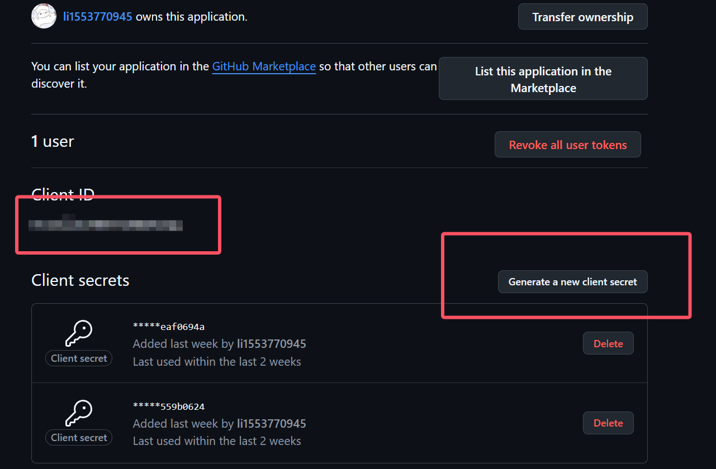Open the li1553770945 owner profile link
Viewport: 716px width, 469px height.
click(98, 17)
